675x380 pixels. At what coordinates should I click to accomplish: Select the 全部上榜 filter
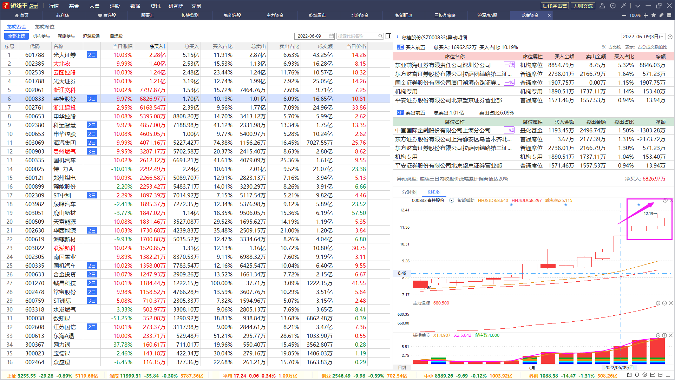coord(17,36)
